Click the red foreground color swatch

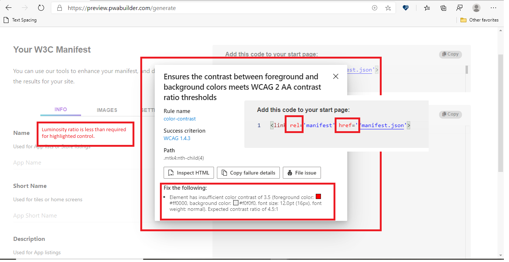coord(318,196)
